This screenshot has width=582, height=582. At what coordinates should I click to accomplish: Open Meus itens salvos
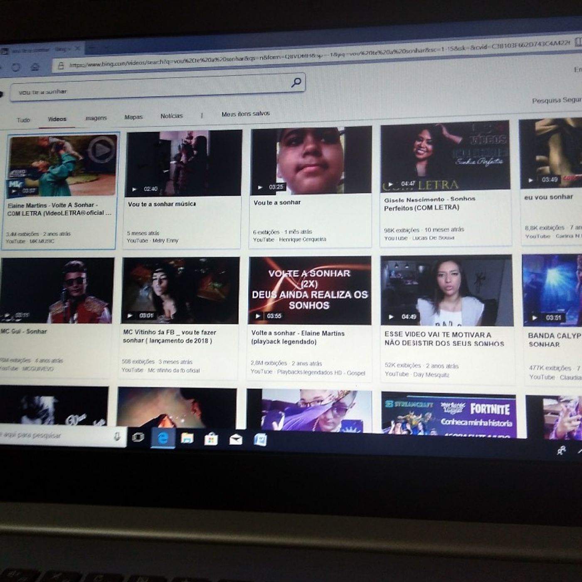[245, 113]
